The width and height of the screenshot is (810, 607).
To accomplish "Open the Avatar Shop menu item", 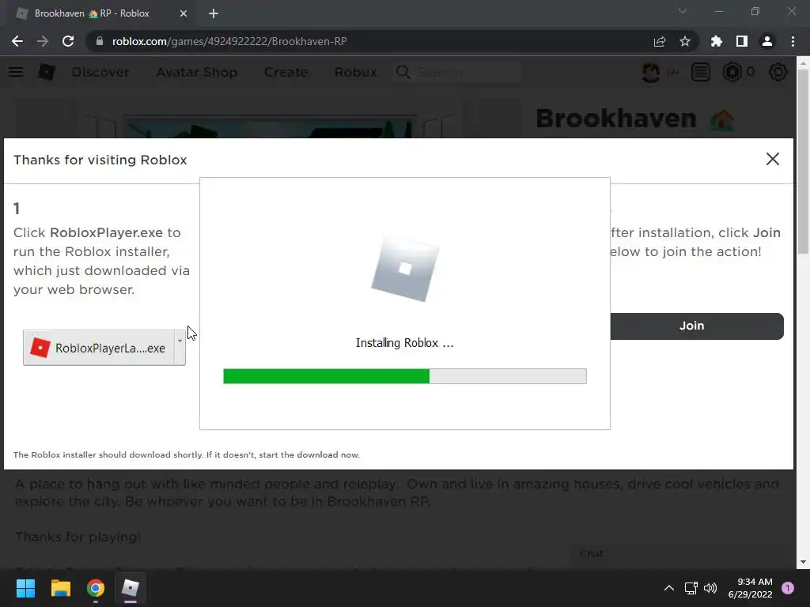I will coord(197,72).
